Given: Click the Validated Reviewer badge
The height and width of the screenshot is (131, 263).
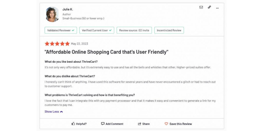Looking at the screenshot, I should click(61, 30).
